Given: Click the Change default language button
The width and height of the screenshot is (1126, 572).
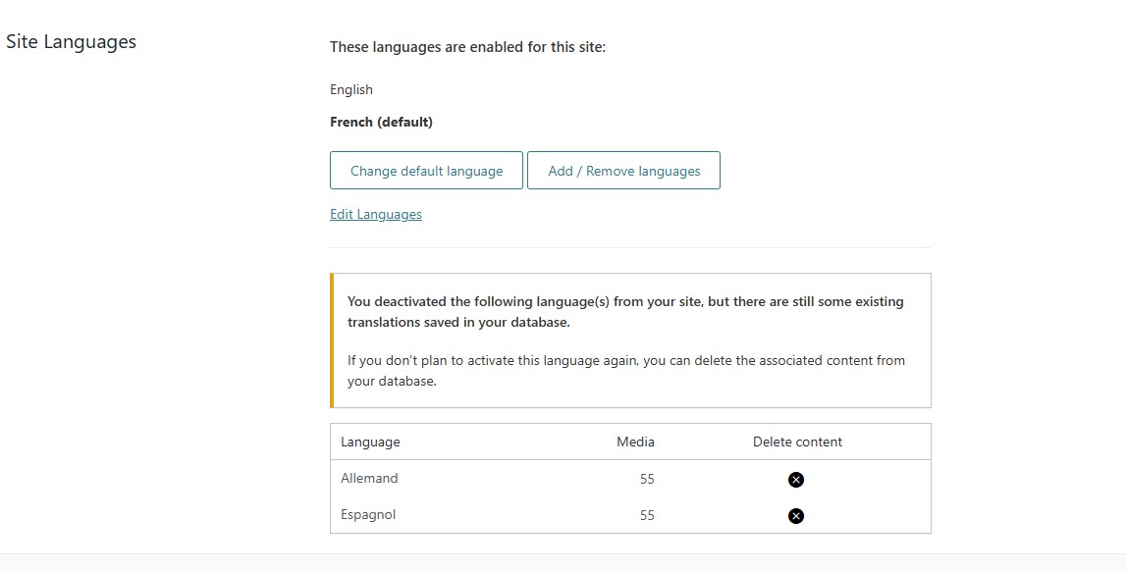Looking at the screenshot, I should click(426, 171).
